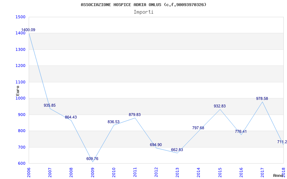Select the 662.83 data label
This screenshot has height=179, width=287.
(177, 150)
